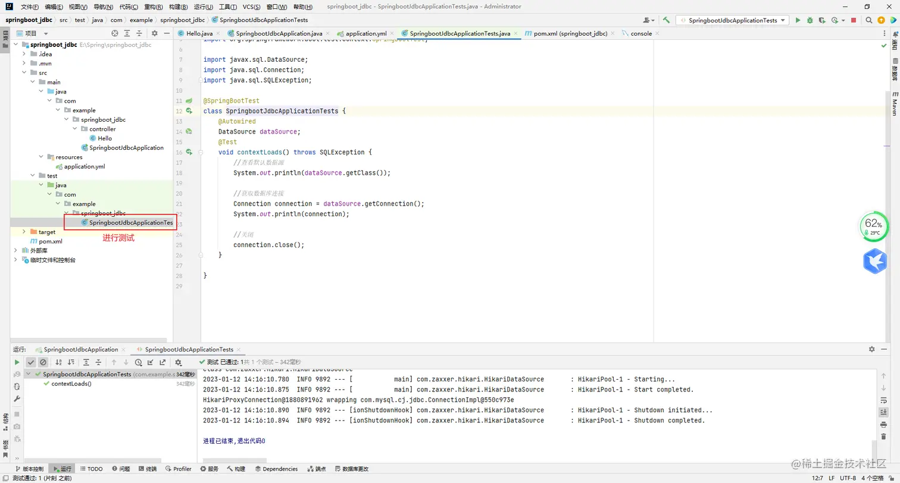
Task: Open test history clock icon
Action: click(x=138, y=362)
